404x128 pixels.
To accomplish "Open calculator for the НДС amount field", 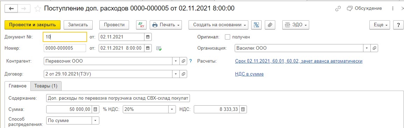I will (x=243, y=109).
